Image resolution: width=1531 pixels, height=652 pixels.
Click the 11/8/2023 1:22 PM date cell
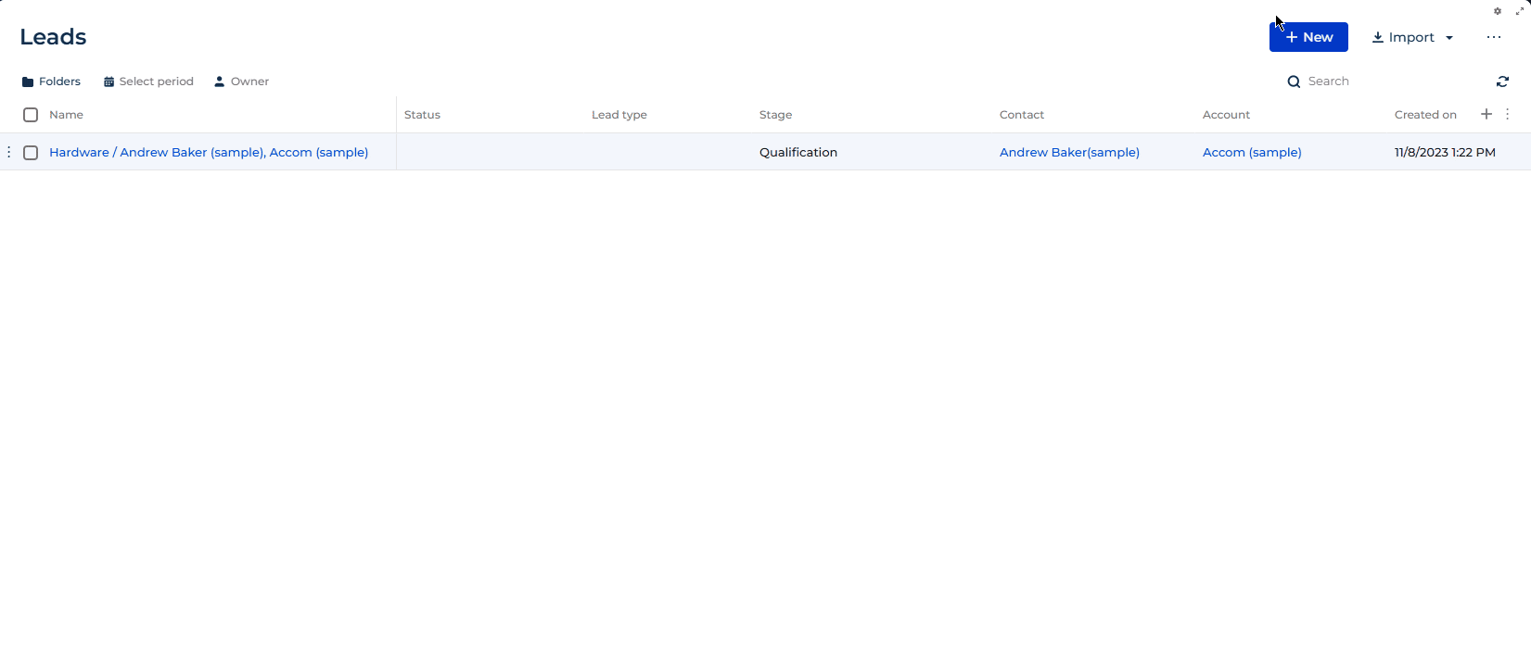pos(1445,152)
